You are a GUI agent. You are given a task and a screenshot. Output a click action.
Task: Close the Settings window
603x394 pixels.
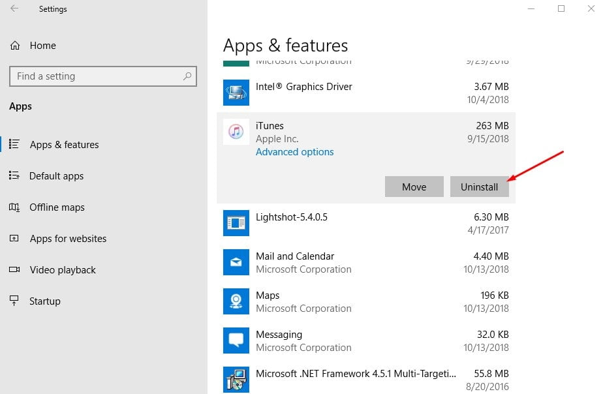[591, 8]
